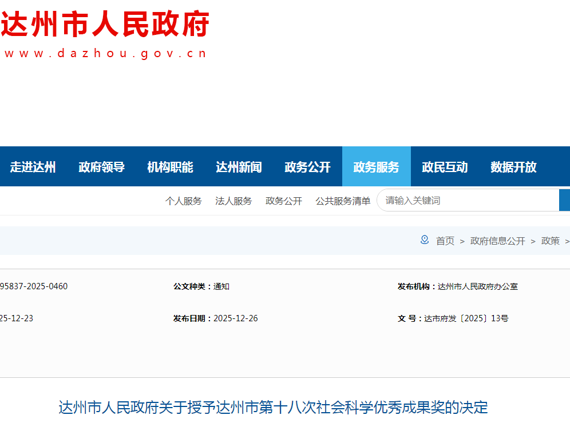The image size is (570, 427).
Task: Open the 政民互动 navigation item
Action: click(445, 167)
